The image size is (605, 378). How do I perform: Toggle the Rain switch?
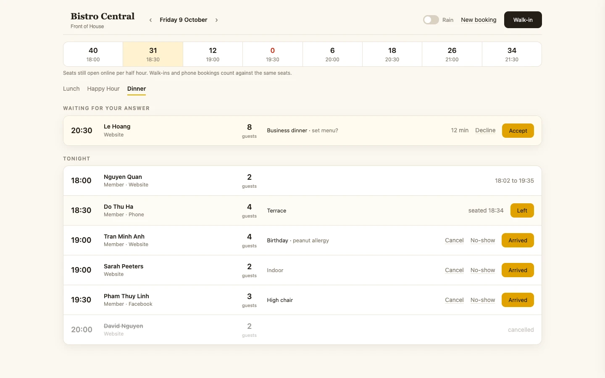pos(431,20)
